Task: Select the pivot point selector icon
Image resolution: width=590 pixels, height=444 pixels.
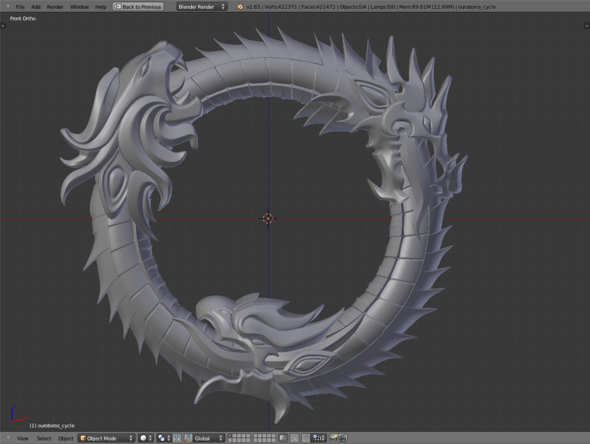Action: tap(161, 438)
